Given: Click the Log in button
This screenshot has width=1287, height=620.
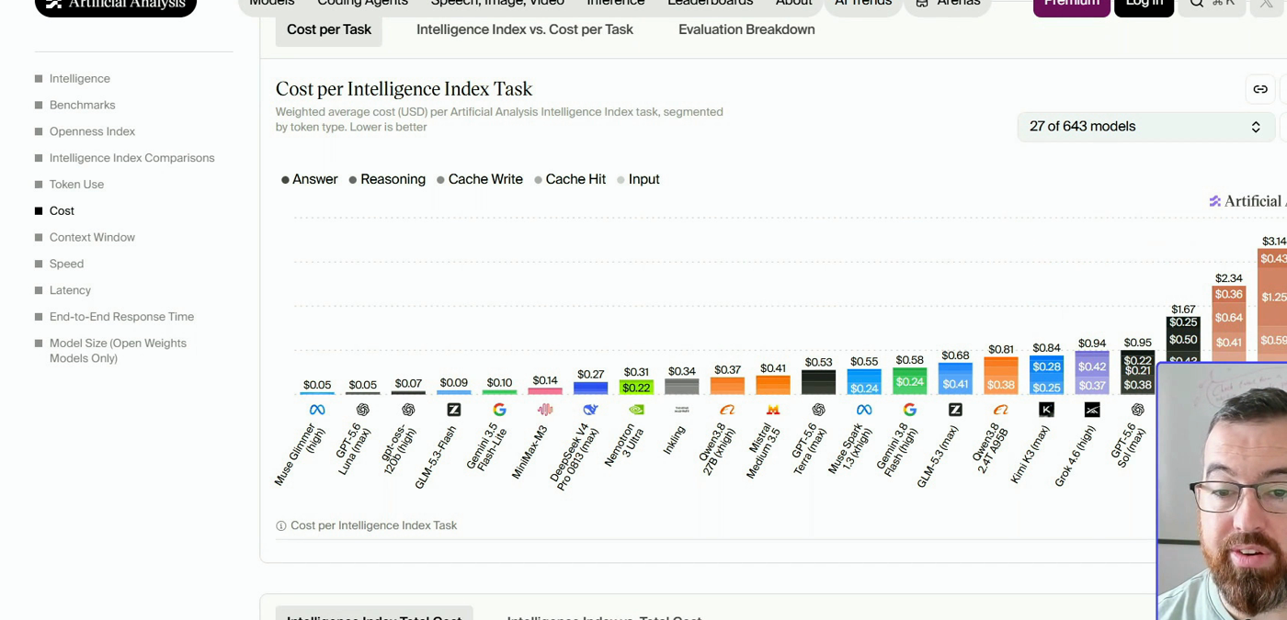Looking at the screenshot, I should pyautogui.click(x=1145, y=5).
